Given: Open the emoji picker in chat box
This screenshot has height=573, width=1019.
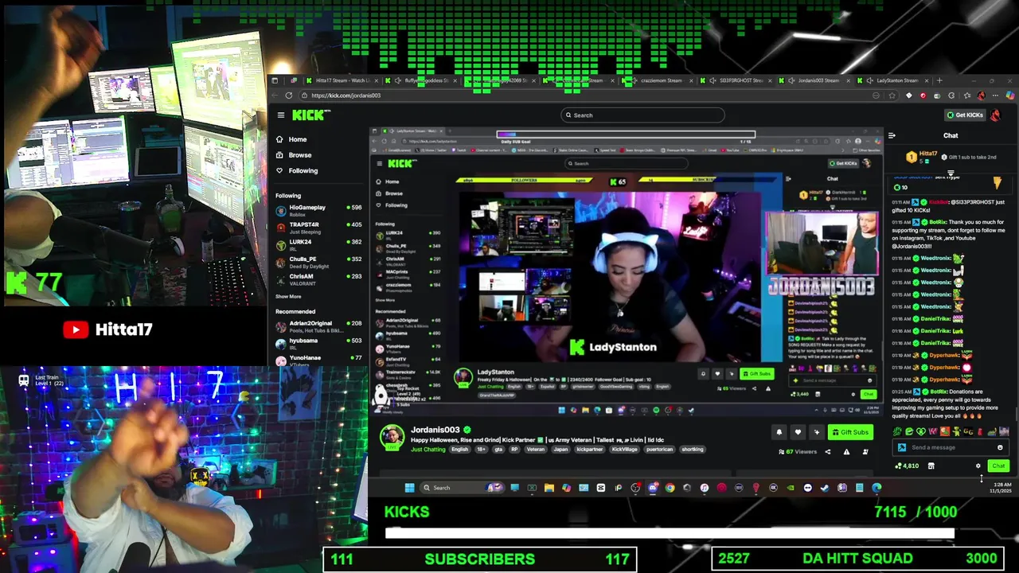Looking at the screenshot, I should (1000, 447).
